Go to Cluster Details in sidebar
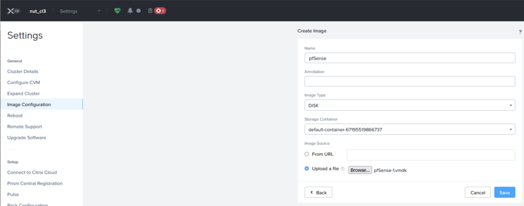The image size is (524, 206). click(23, 71)
